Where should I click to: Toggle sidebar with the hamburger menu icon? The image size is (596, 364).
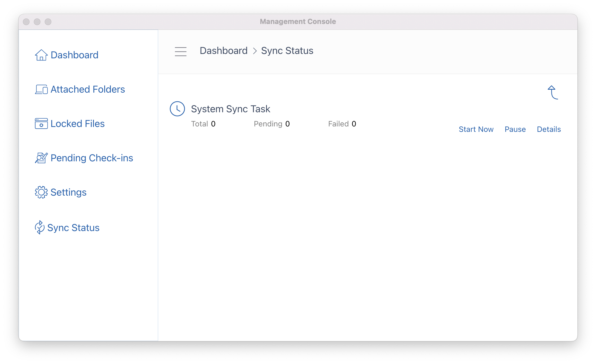(181, 51)
